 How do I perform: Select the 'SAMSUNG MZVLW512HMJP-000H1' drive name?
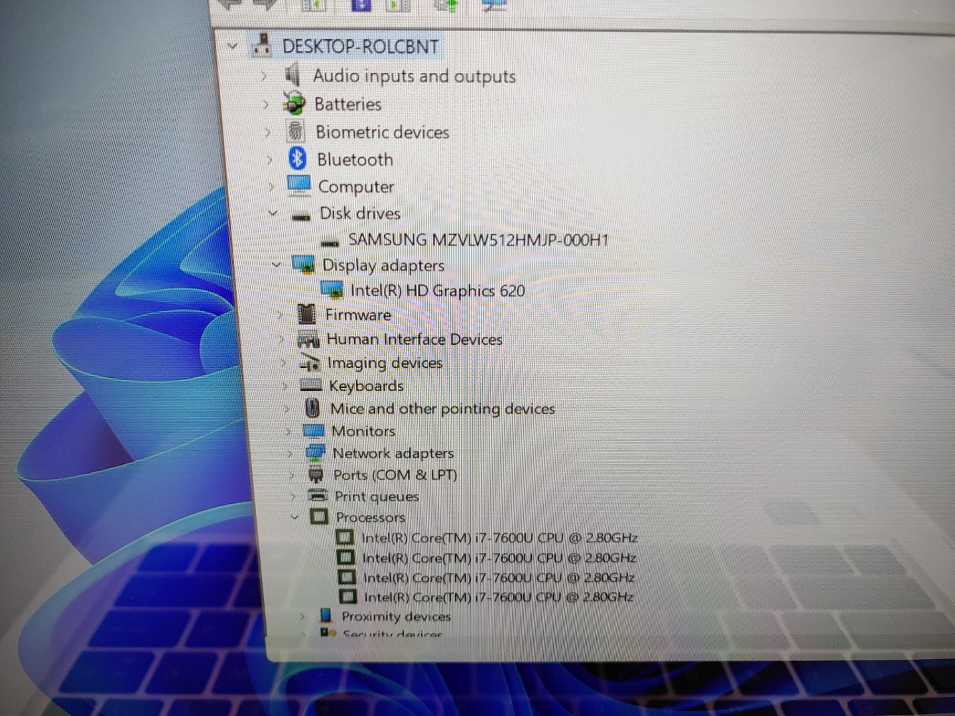[x=479, y=239]
